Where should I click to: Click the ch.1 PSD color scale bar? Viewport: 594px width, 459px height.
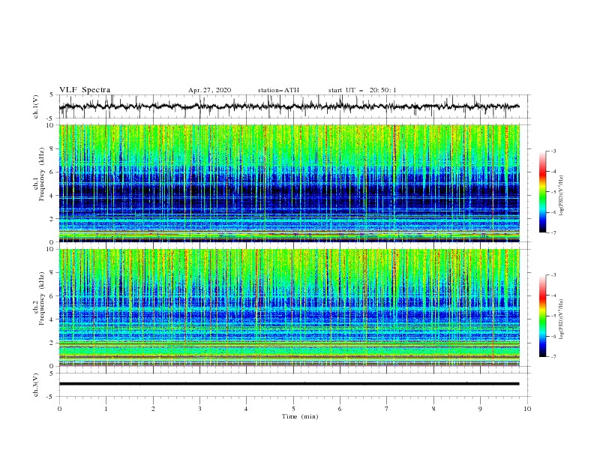(542, 192)
